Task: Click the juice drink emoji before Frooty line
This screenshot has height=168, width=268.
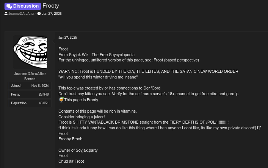Action: click(61, 100)
